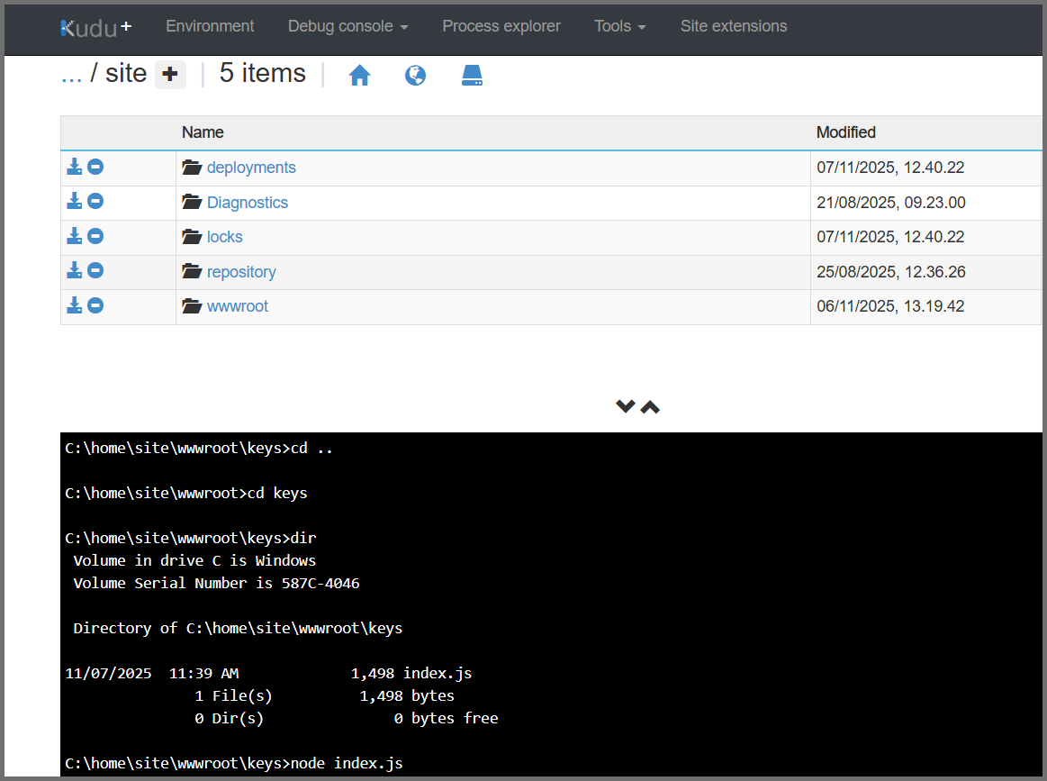Open the Tools dropdown menu
Image resolution: width=1047 pixels, height=781 pixels.
point(619,26)
